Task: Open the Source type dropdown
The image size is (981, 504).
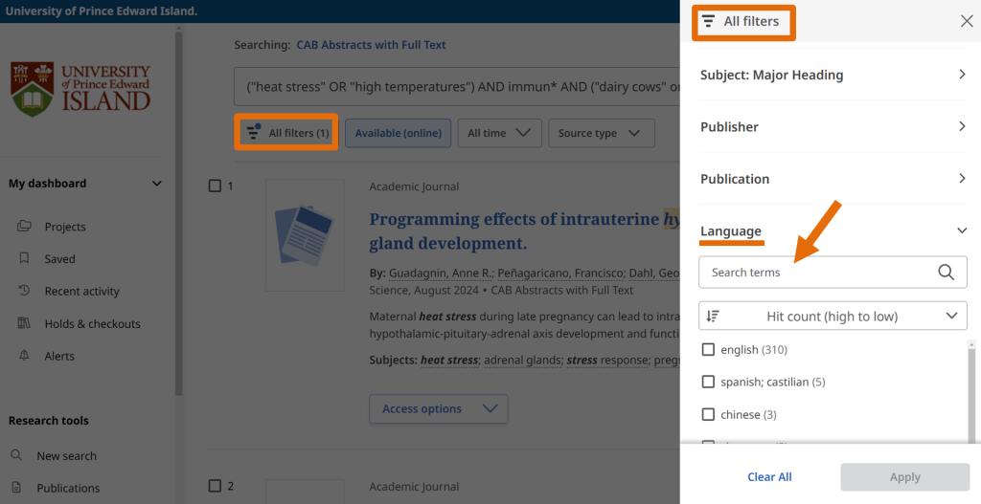Action: tap(600, 133)
